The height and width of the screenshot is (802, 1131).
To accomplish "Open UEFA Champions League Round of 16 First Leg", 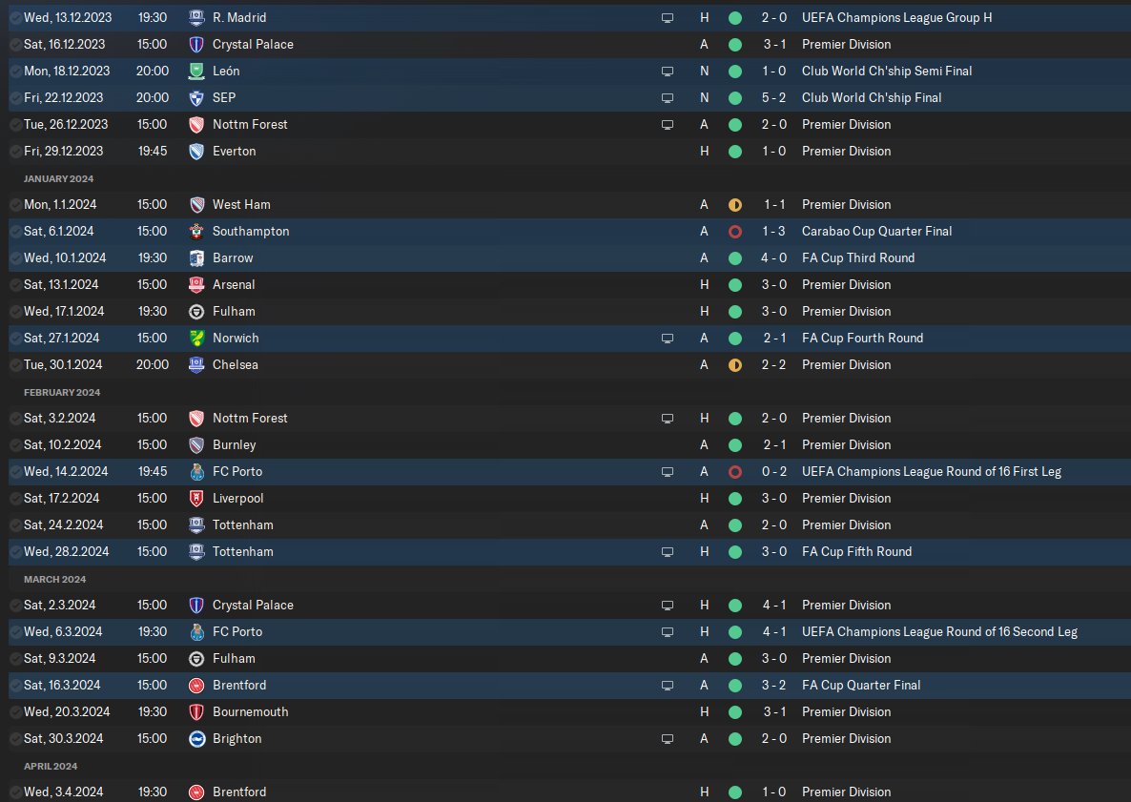I will 931,471.
